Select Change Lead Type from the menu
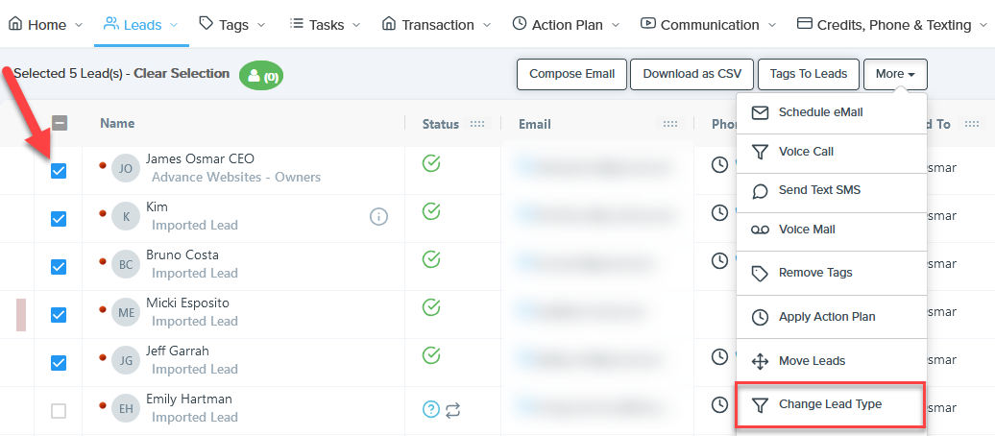This screenshot has width=995, height=436. (830, 404)
